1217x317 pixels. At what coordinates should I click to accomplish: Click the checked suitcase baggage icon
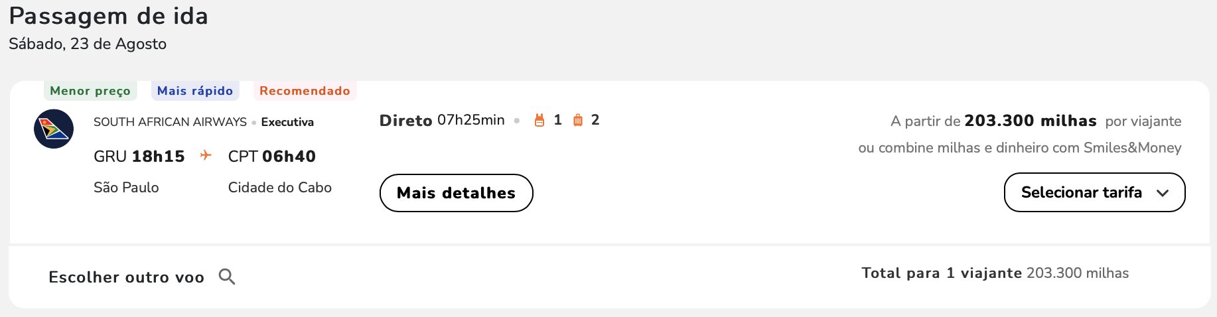[578, 120]
